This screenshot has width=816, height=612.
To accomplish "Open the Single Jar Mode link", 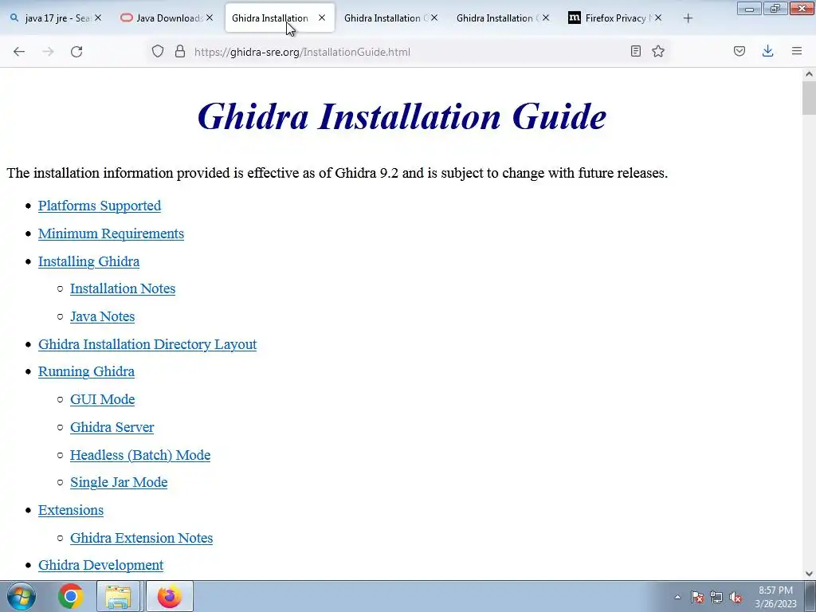I will (x=119, y=482).
